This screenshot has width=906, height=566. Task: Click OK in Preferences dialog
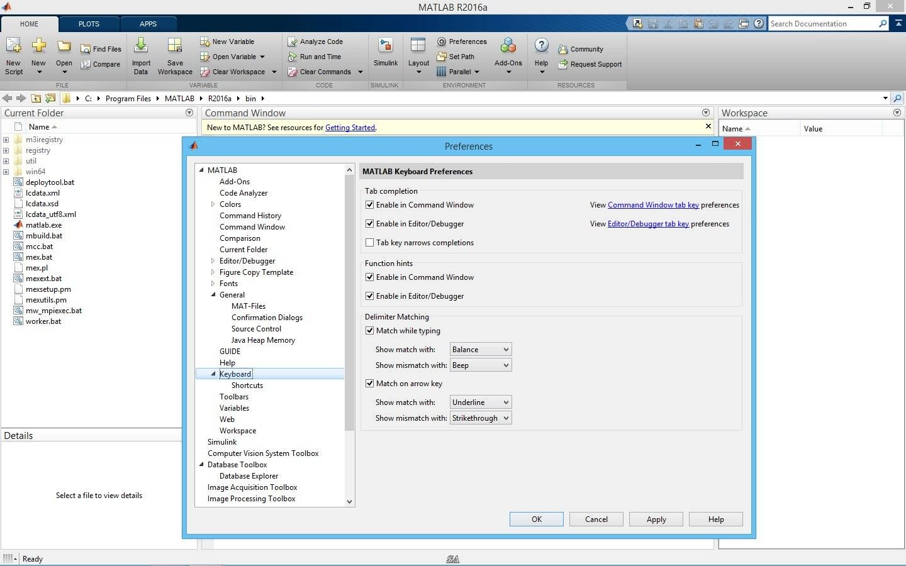537,519
